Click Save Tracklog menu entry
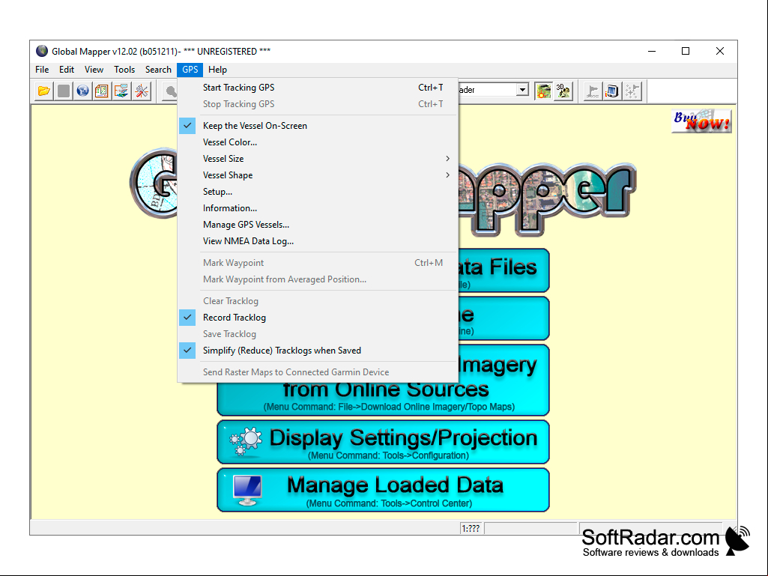Viewport: 768px width, 576px height. pyautogui.click(x=318, y=334)
